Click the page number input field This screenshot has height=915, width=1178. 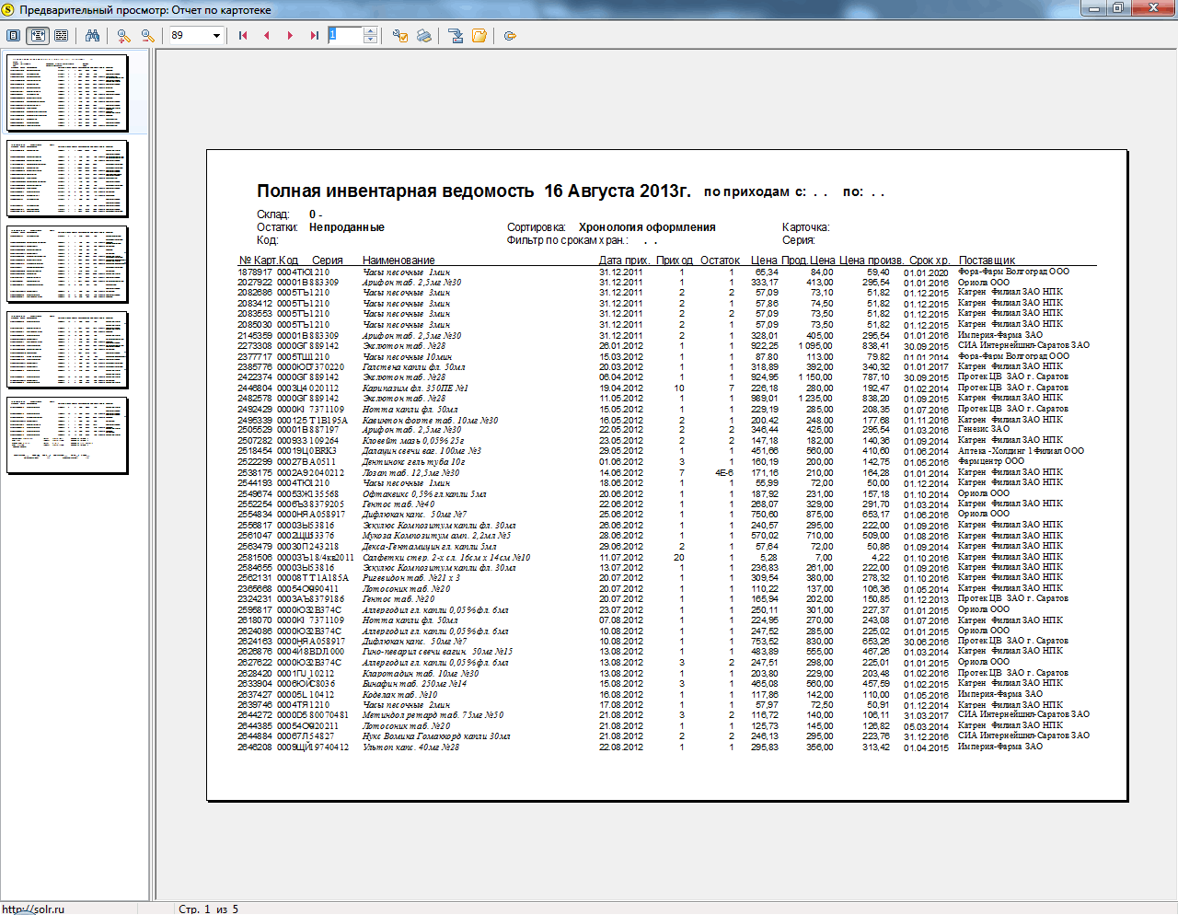(x=345, y=35)
